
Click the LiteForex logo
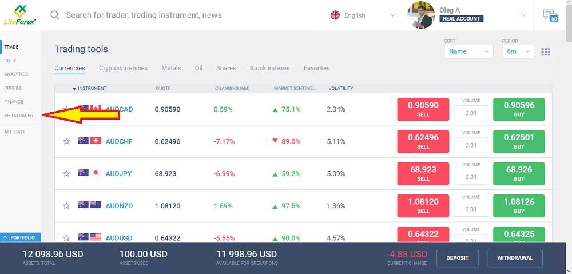coord(21,15)
